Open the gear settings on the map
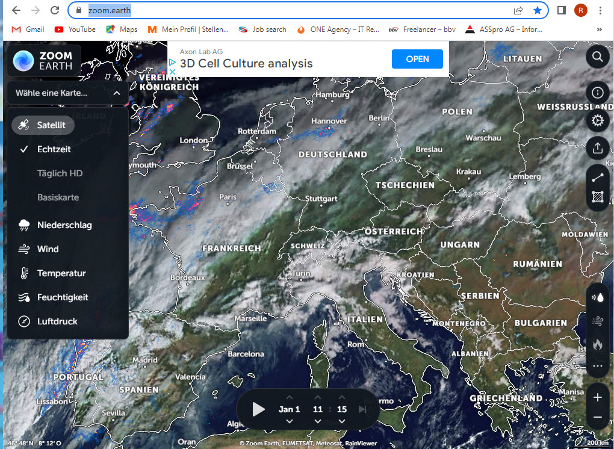614x449 pixels. pos(598,120)
